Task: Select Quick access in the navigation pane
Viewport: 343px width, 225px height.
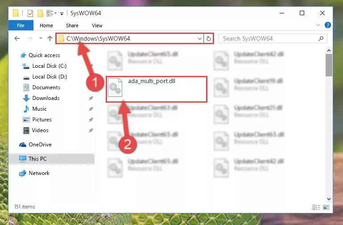Action: pos(44,55)
